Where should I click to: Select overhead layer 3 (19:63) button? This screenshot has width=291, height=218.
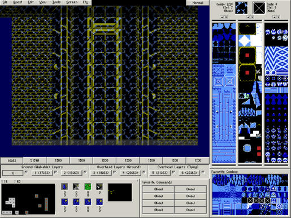101,173
